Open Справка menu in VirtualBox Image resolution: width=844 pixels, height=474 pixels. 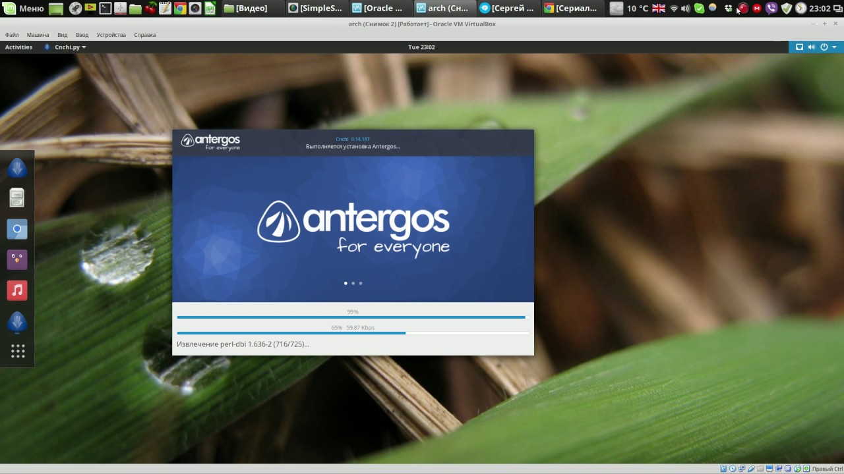click(x=145, y=34)
